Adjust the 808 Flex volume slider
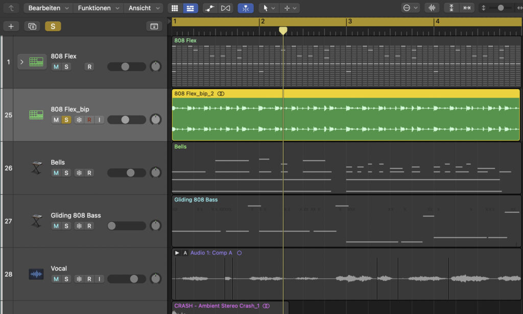 [x=127, y=66]
